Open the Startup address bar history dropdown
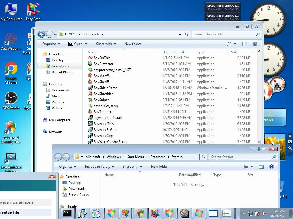Viewport: 293px width, 219px height. [197, 157]
